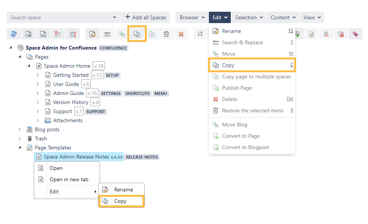Screen dimensions: 368x224
Task: Click the Search & Replace toolbar icon
Action: pyautogui.click(x=107, y=34)
